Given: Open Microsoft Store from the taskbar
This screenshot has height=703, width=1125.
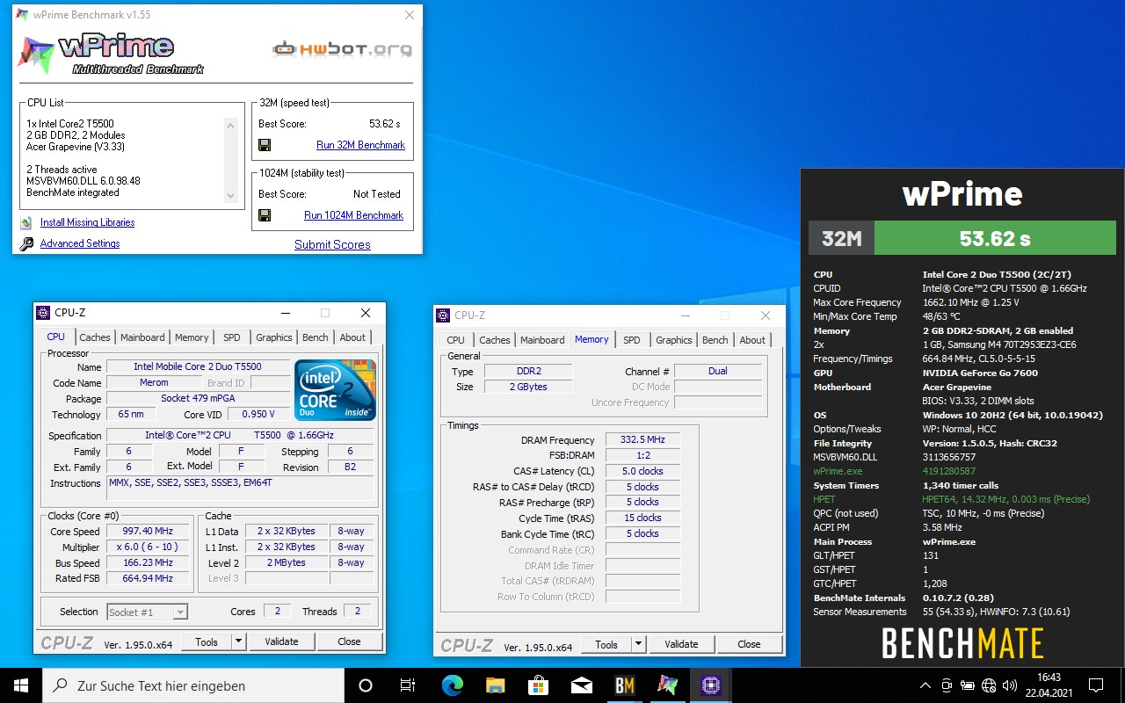Looking at the screenshot, I should 538,685.
